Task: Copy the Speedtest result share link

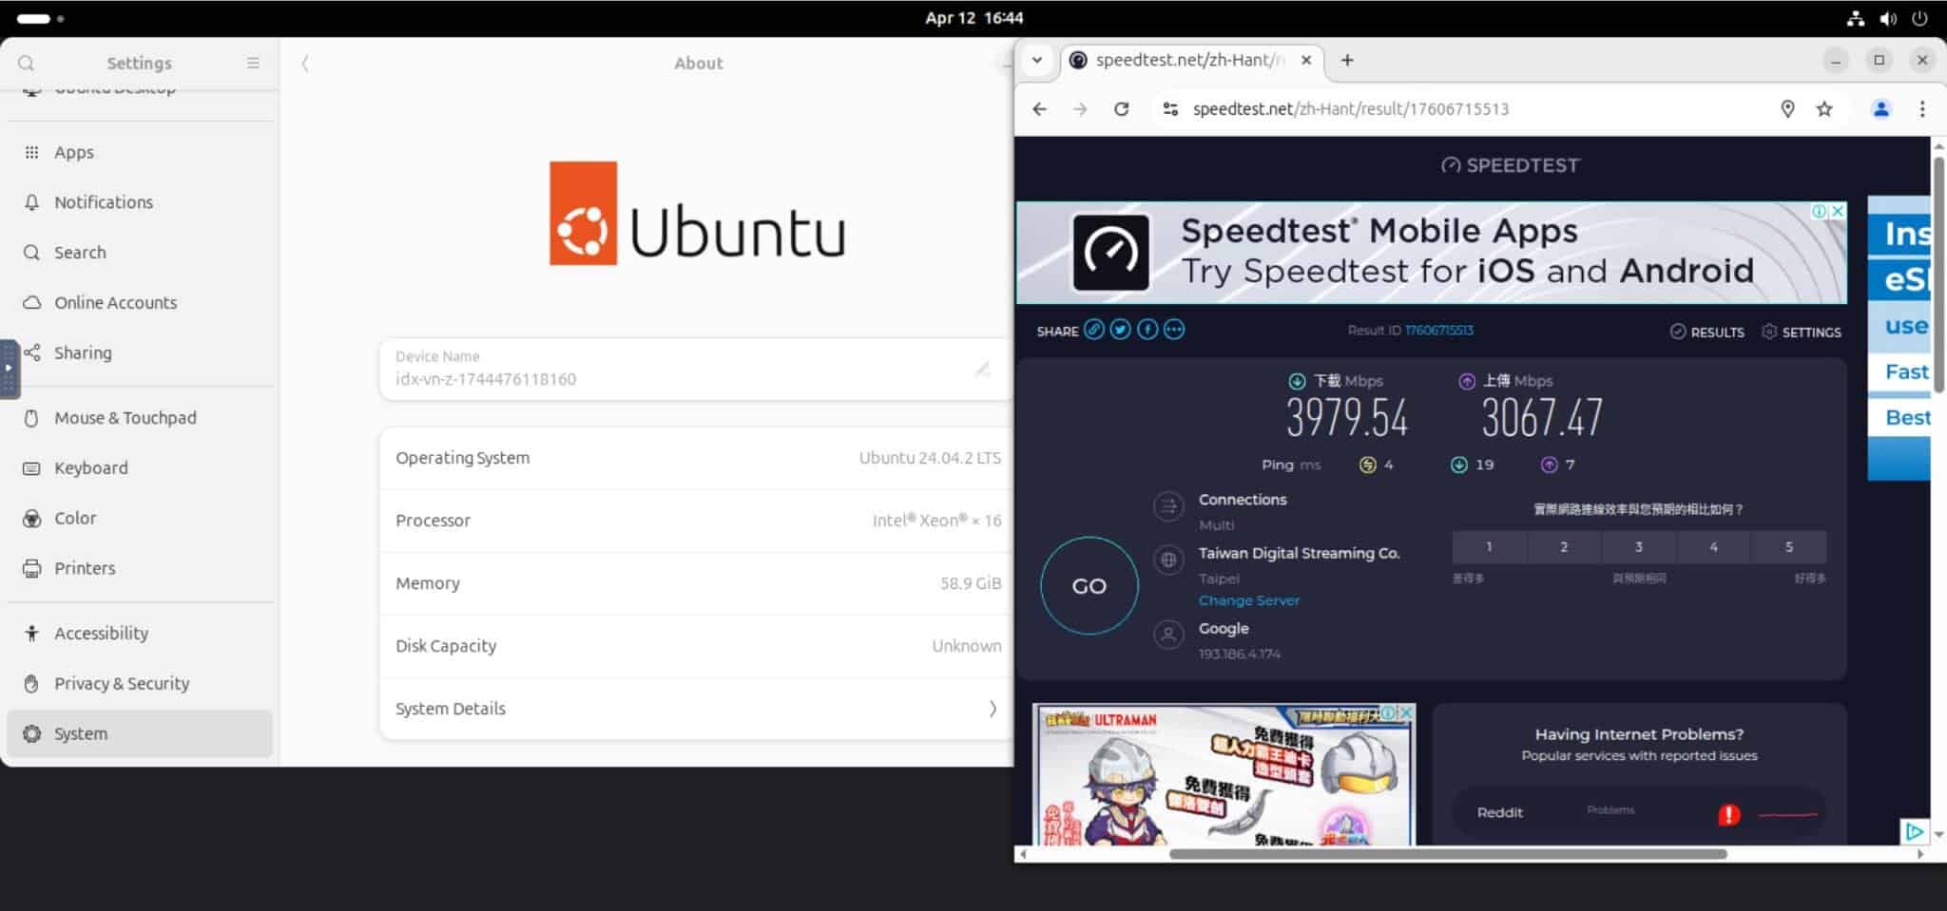Action: [x=1094, y=330]
